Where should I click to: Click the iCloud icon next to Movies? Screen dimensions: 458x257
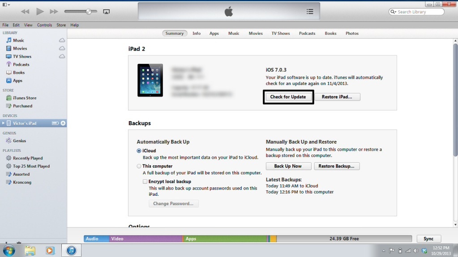[62, 48]
